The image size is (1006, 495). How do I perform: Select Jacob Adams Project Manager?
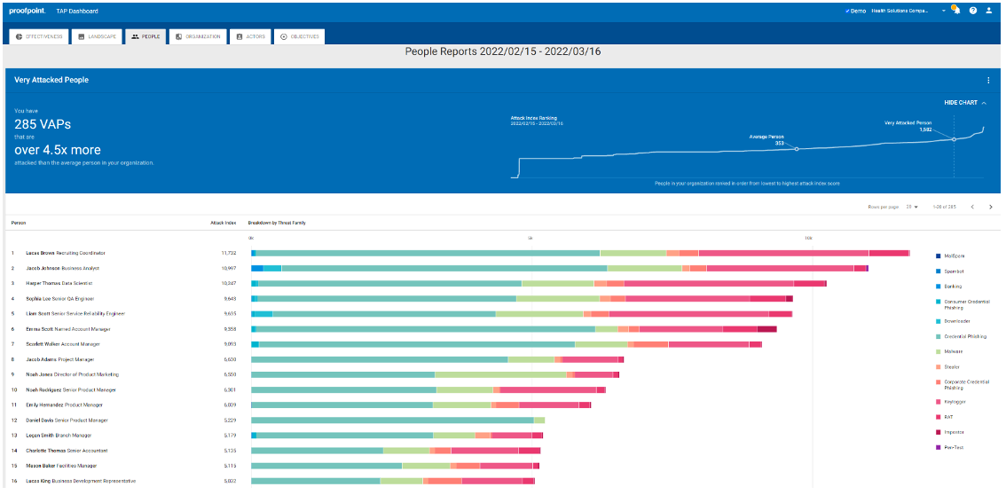59,359
